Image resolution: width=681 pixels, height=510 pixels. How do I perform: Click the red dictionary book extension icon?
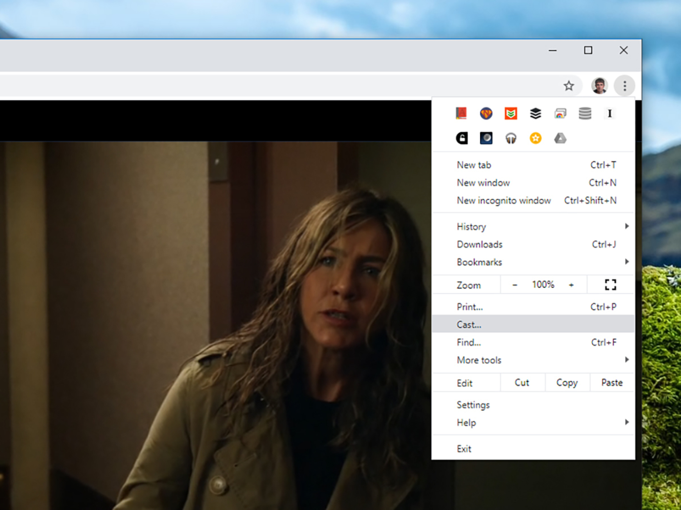coord(461,113)
